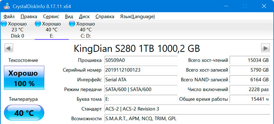Open the Файл menu
The image size is (274, 124).
9,17
